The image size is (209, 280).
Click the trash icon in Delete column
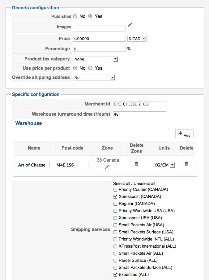pos(186,164)
